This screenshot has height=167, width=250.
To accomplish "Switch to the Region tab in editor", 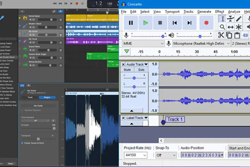I will [x=47, y=97].
